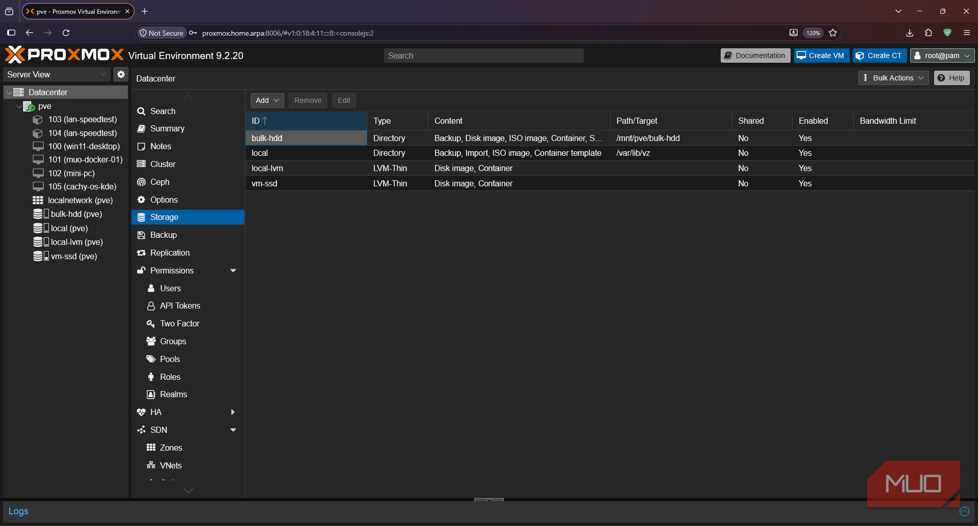Image resolution: width=978 pixels, height=526 pixels.
Task: Click the Create VM button
Action: 821,56
